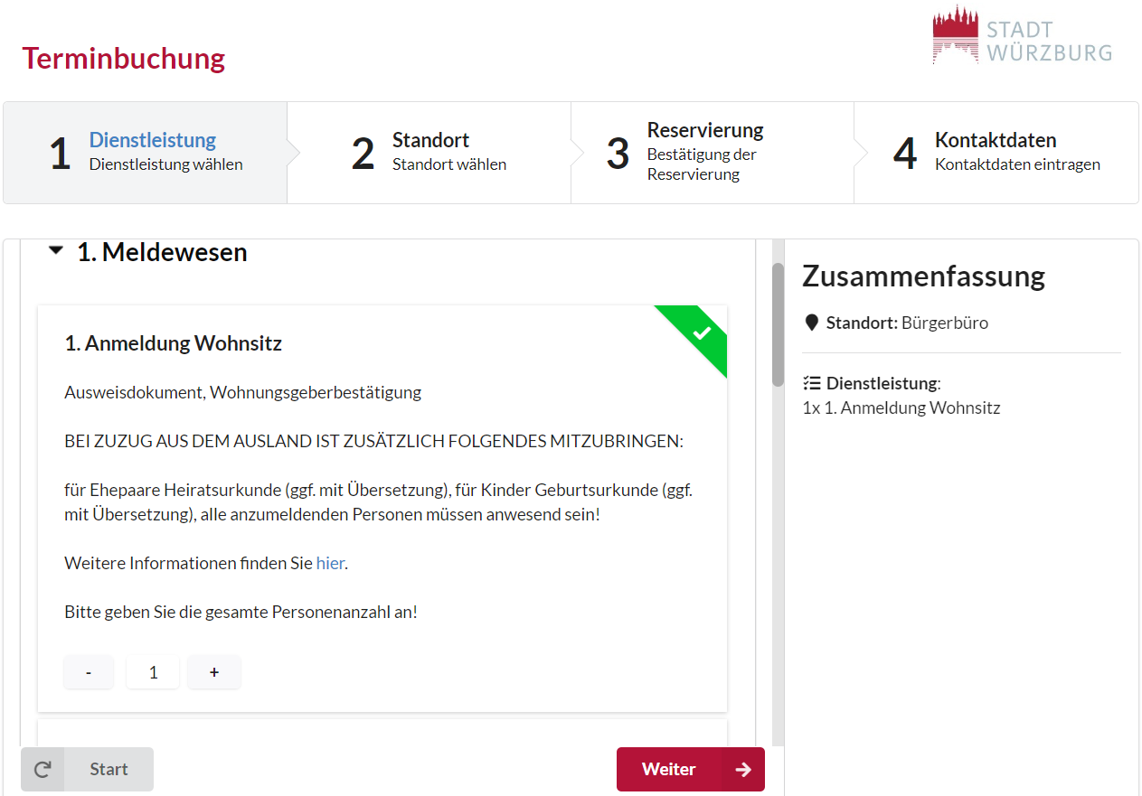The width and height of the screenshot is (1142, 796).
Task: Click the reload icon on the Start button
Action: point(42,770)
